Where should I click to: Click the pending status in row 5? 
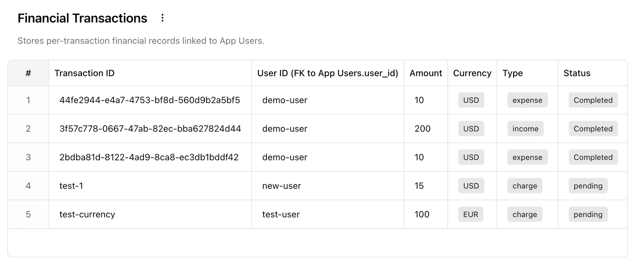coord(588,214)
